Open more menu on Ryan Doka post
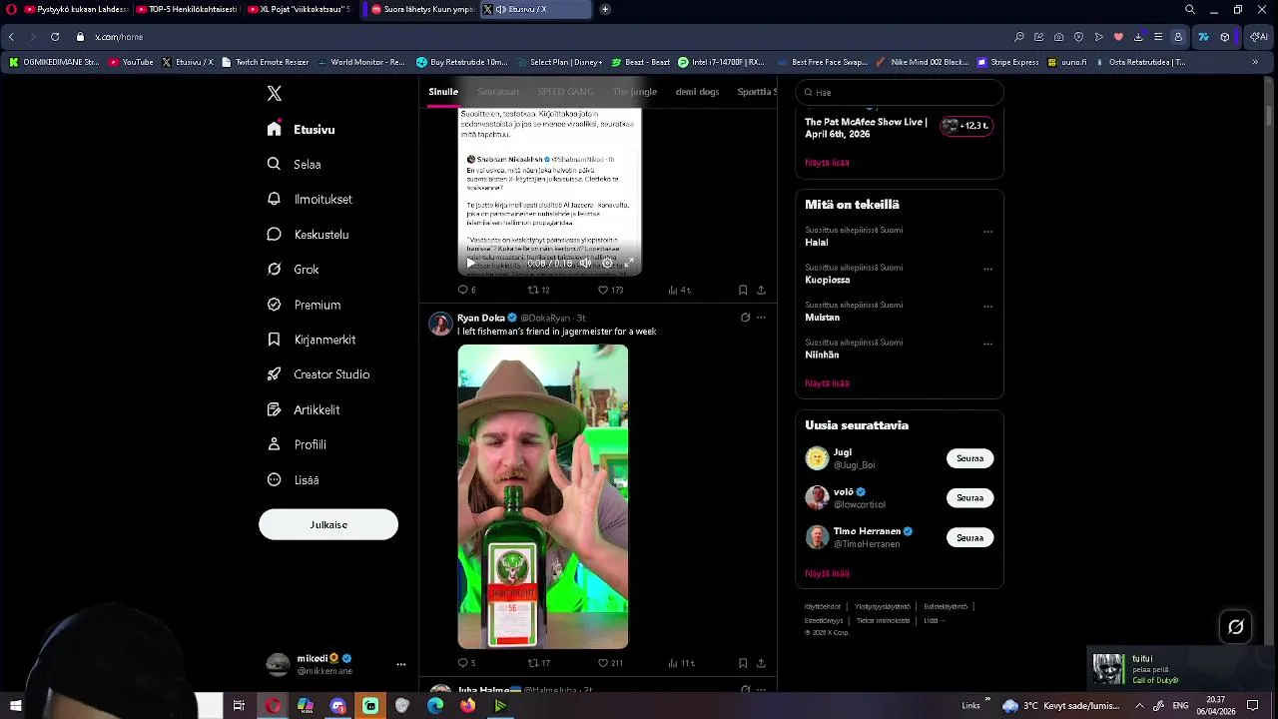The image size is (1278, 719). click(761, 318)
